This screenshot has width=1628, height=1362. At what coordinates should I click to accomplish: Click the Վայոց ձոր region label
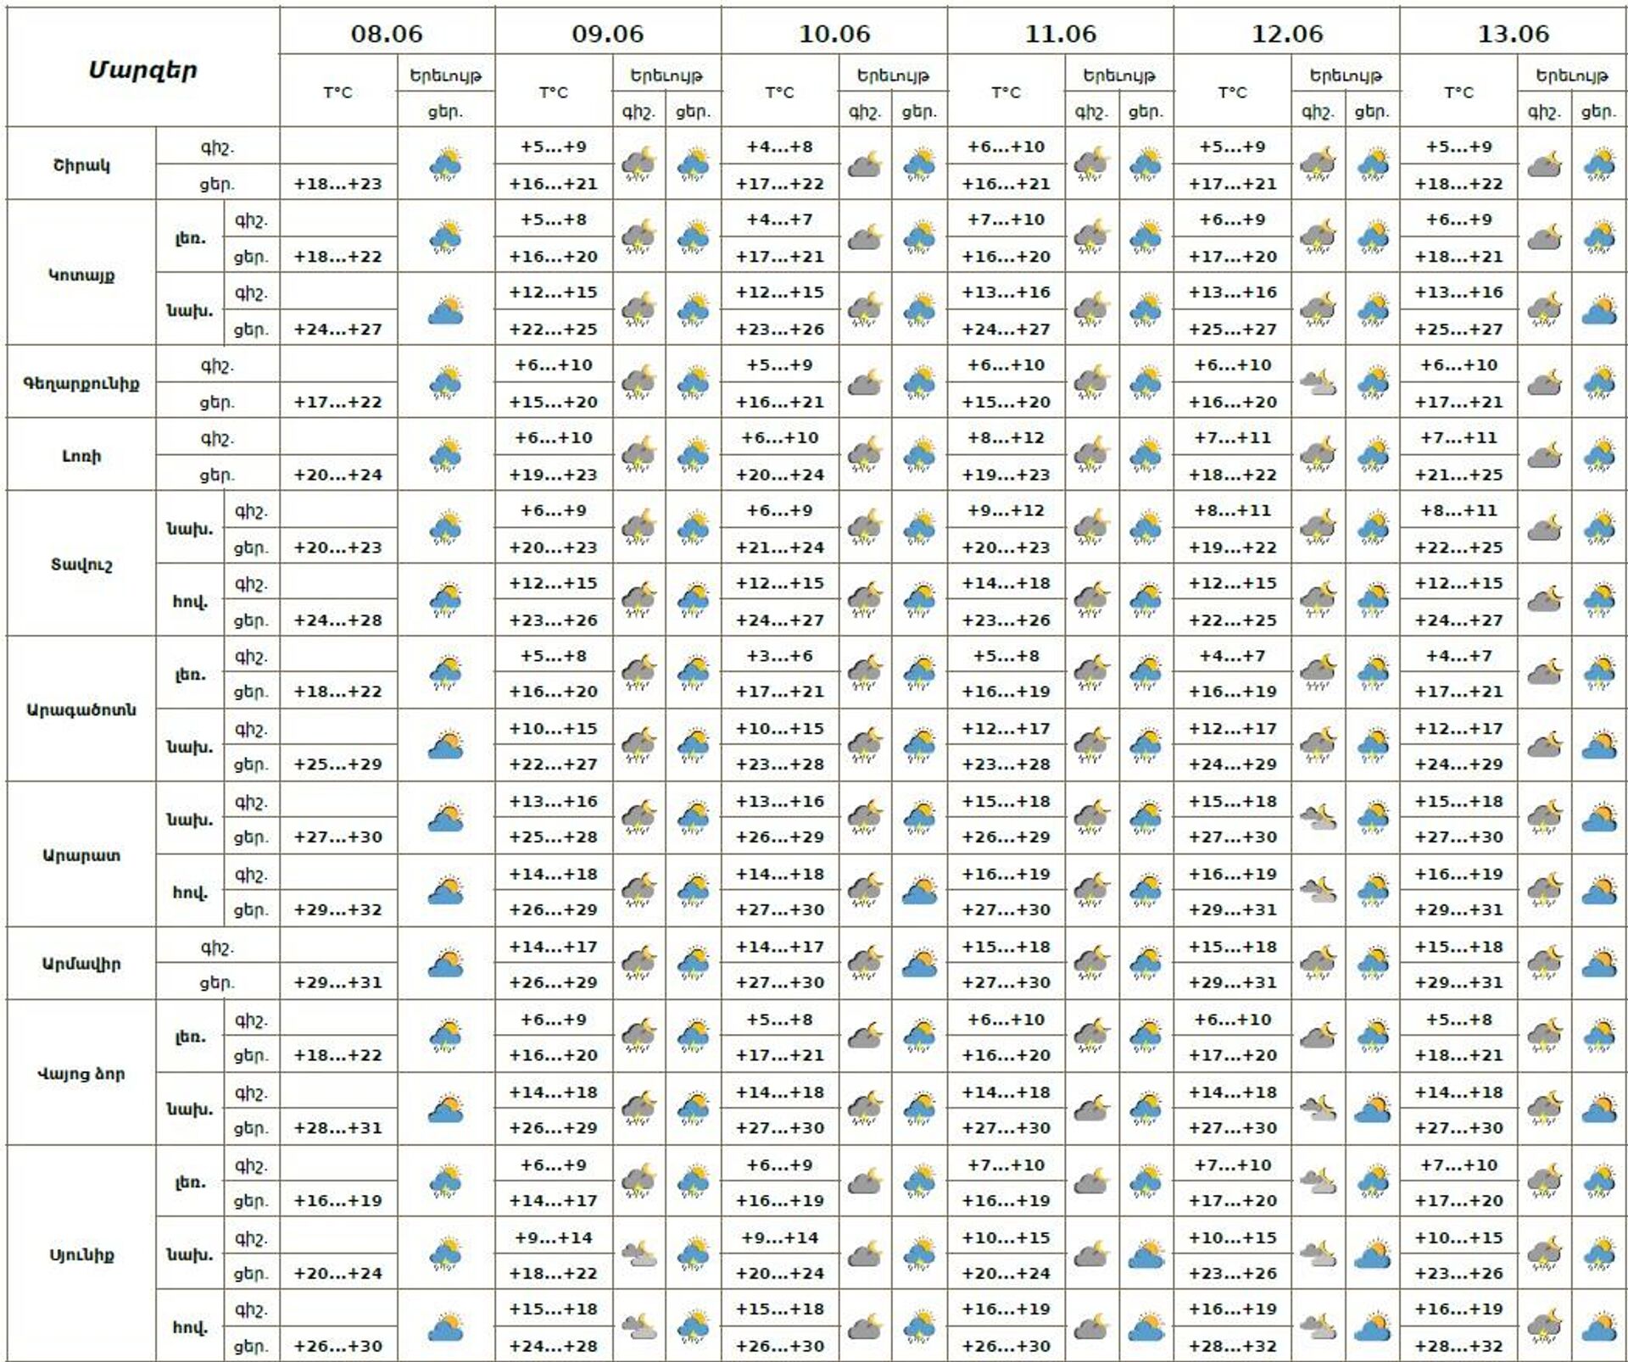pos(81,1074)
